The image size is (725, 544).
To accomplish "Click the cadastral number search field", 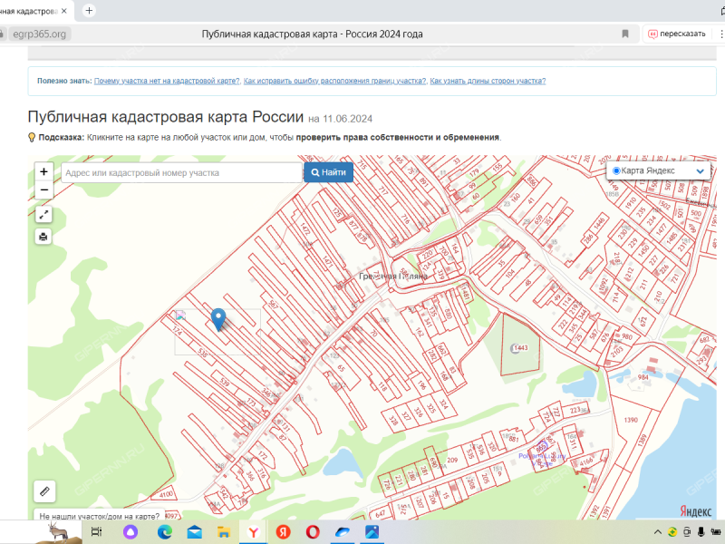I will (x=181, y=172).
